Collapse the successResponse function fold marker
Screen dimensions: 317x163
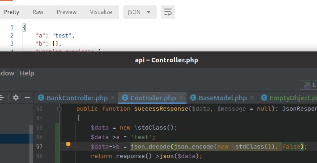59,109
